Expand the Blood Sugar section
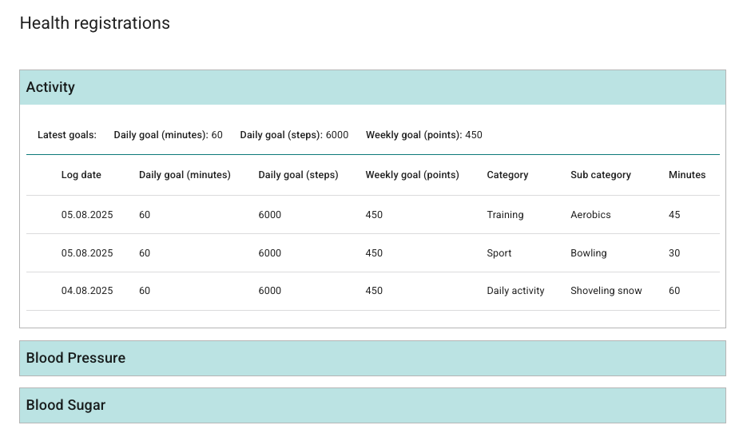 tap(372, 405)
